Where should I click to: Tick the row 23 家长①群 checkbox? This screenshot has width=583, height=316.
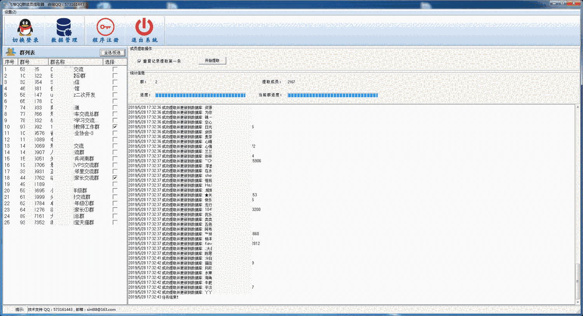pos(115,210)
